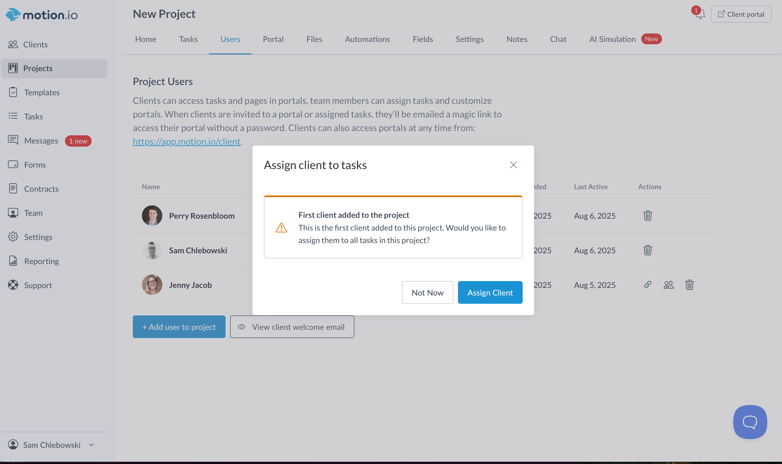The width and height of the screenshot is (782, 464).
Task: Delete Perry Rosenbloom with trash icon
Action: click(x=648, y=216)
